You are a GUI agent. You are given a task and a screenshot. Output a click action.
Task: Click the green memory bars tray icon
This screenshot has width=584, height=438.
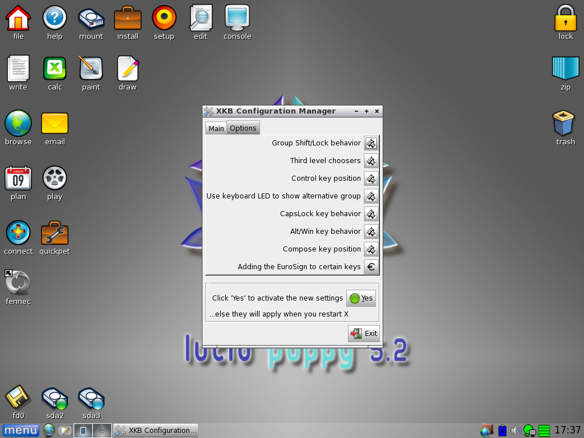pos(544,431)
